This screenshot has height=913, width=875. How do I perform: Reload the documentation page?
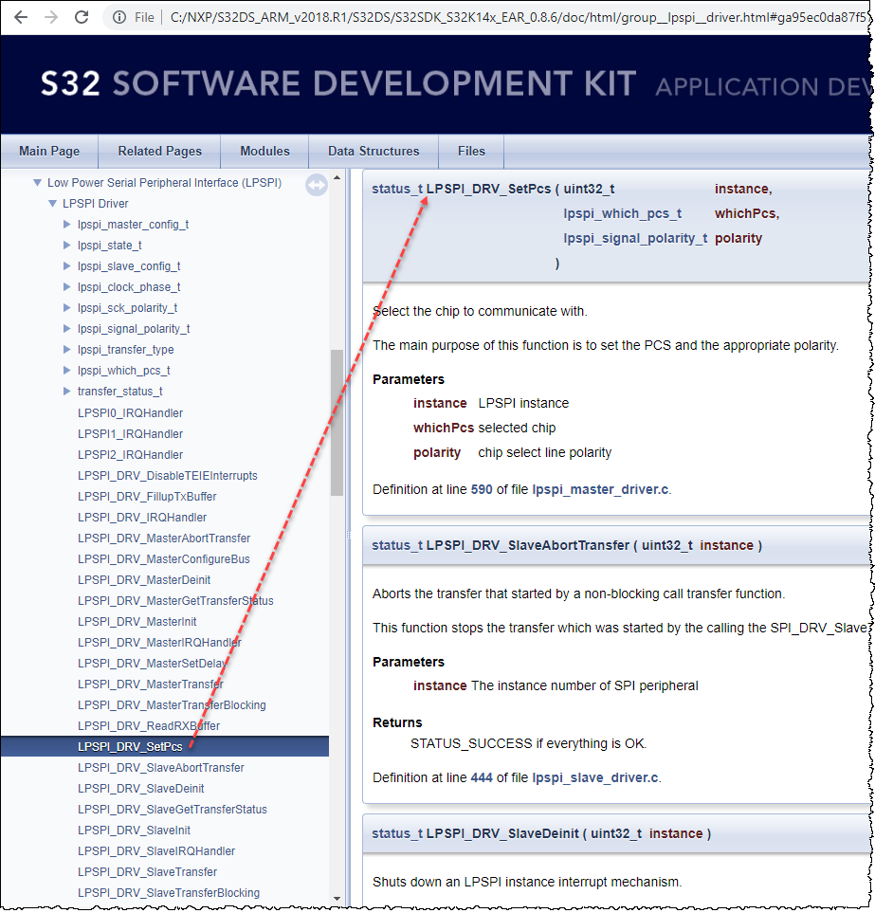(x=83, y=16)
